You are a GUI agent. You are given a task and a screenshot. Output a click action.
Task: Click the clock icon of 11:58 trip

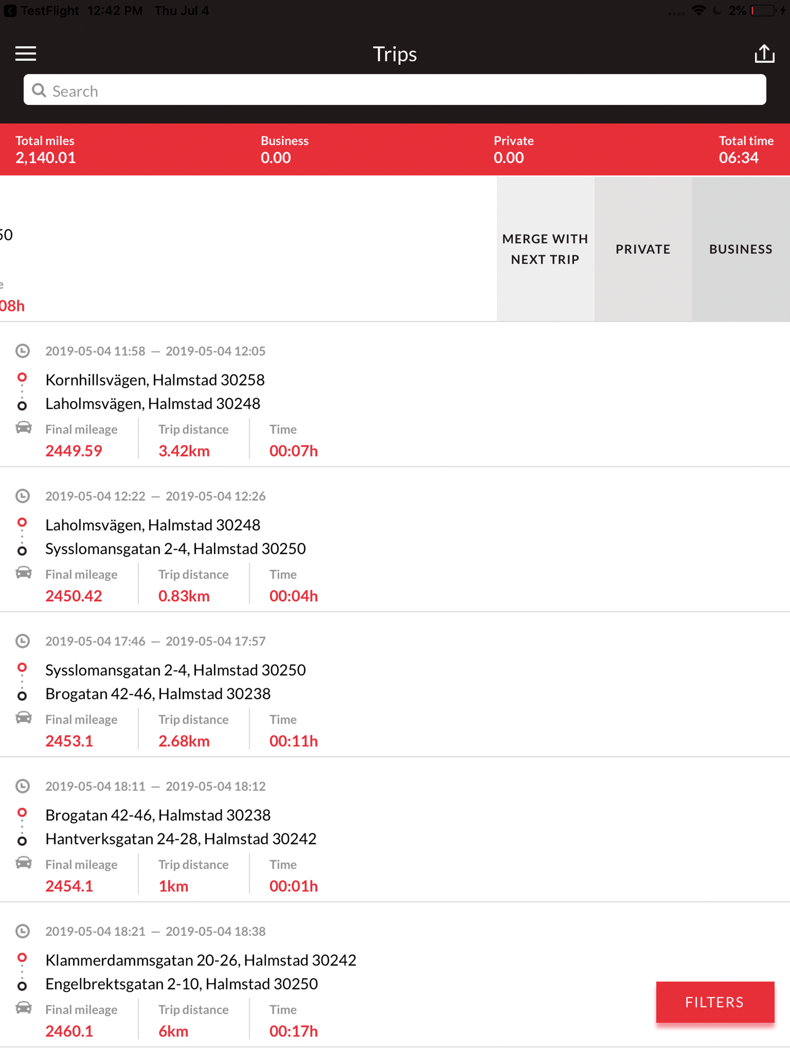click(x=22, y=351)
